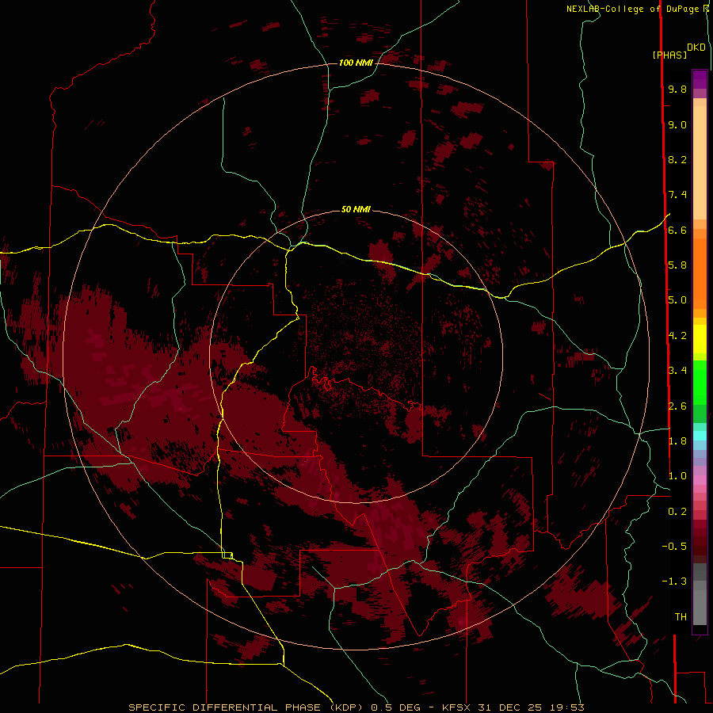713x713 pixels.
Task: Click the 50 NMI range ring label
Action: (x=356, y=209)
